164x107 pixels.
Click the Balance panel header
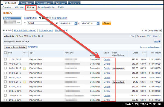coord(12,18)
